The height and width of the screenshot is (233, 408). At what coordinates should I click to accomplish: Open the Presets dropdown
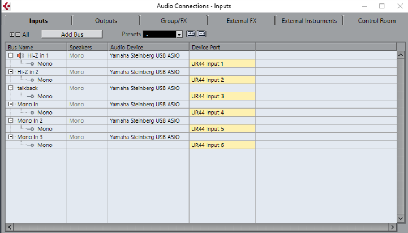click(x=179, y=34)
